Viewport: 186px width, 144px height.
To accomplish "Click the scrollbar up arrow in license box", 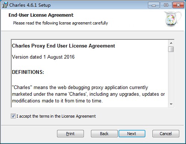I will [x=171, y=43].
